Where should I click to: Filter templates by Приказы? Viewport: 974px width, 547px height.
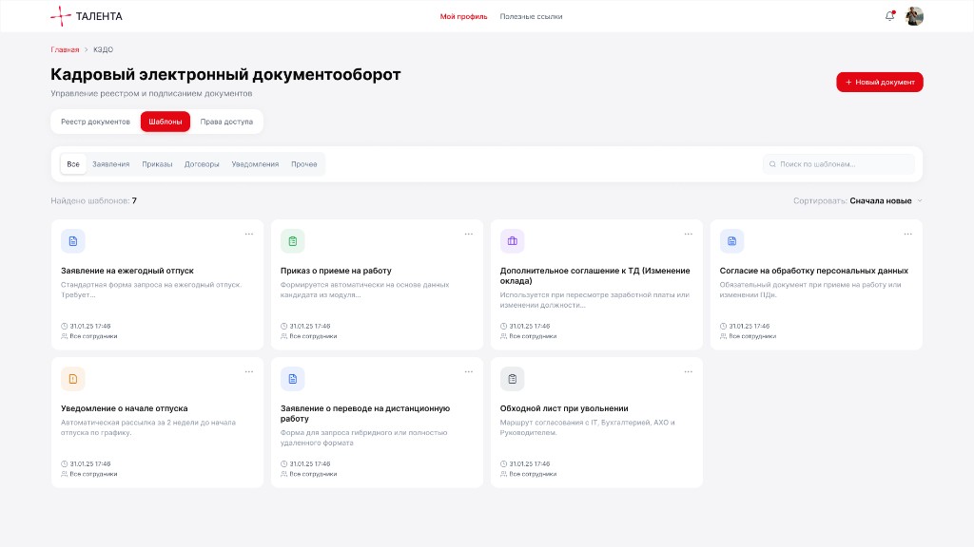click(x=157, y=164)
